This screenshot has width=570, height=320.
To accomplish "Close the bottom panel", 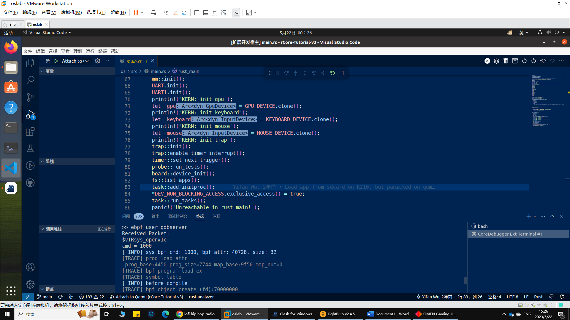I will tap(561, 216).
